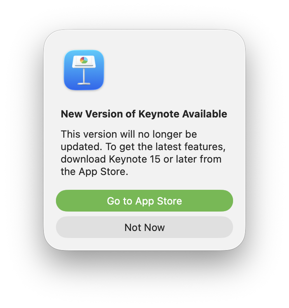Click the 'Not Now' label text
This screenshot has height=308, width=289.
(x=144, y=227)
